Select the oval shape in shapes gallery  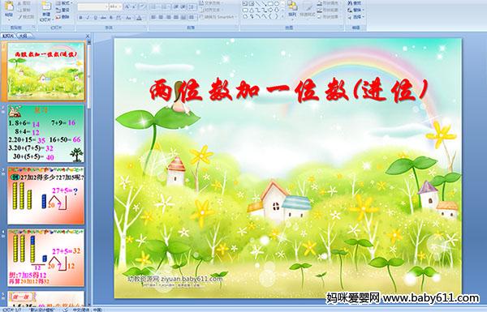(x=277, y=4)
